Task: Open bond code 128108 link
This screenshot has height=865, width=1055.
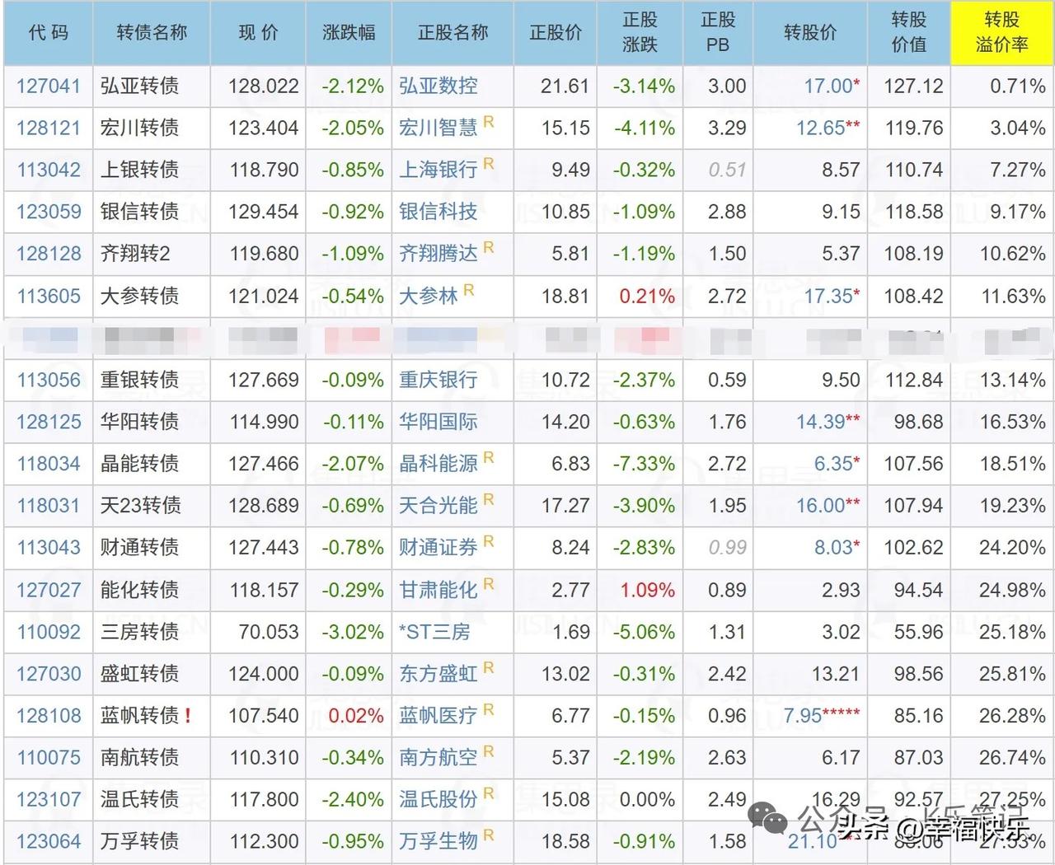Action: pos(49,716)
